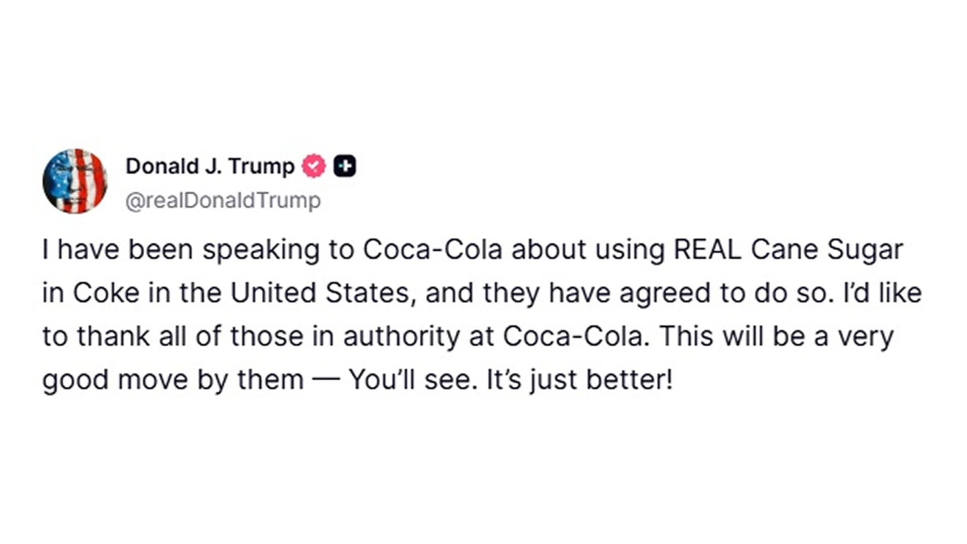967x544 pixels.
Task: Click the words Cane Sugar
Action: pyautogui.click(x=827, y=250)
